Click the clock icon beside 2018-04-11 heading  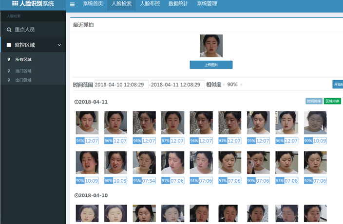click(76, 102)
